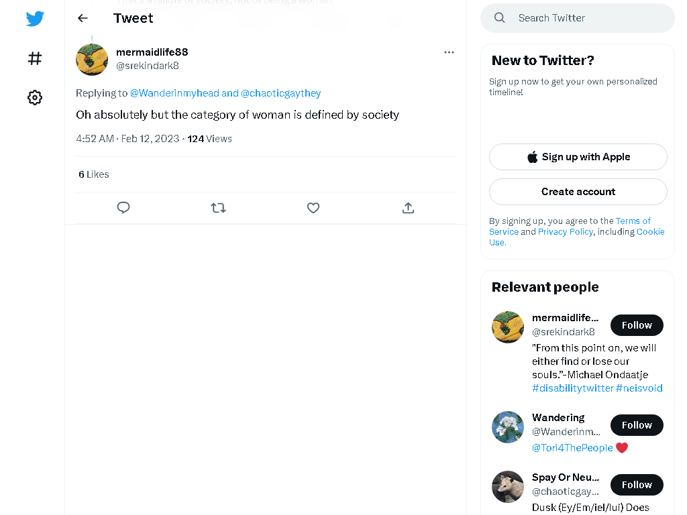Open the Privacy Policy link
Screen dimensions: 687x515
tap(565, 231)
